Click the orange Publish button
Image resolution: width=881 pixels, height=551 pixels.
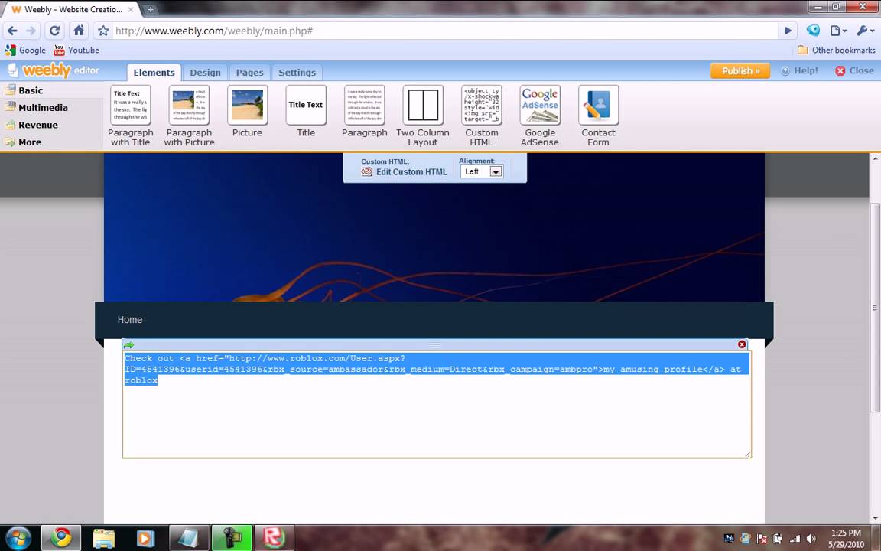pos(740,71)
